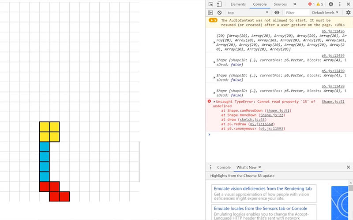The image size is (353, 220).
Task: Click the red Z tetromino piece
Action: pos(54,191)
